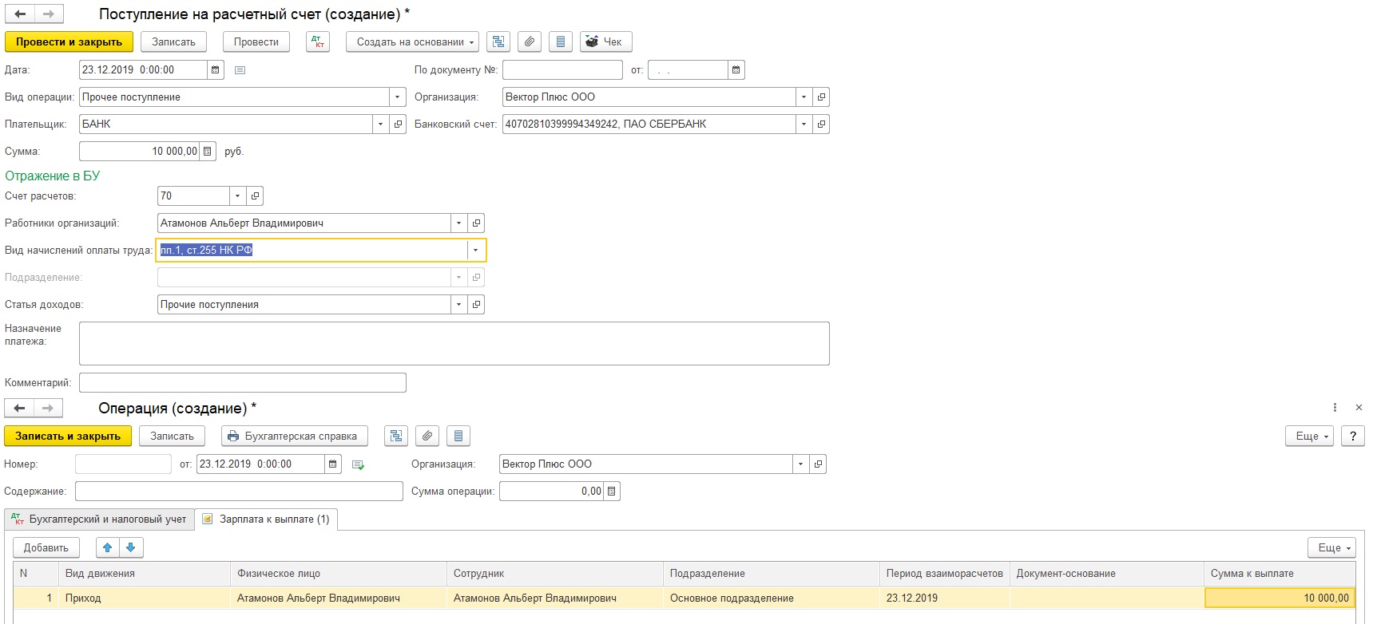Expand the Статья доходов dropdown

coord(458,304)
